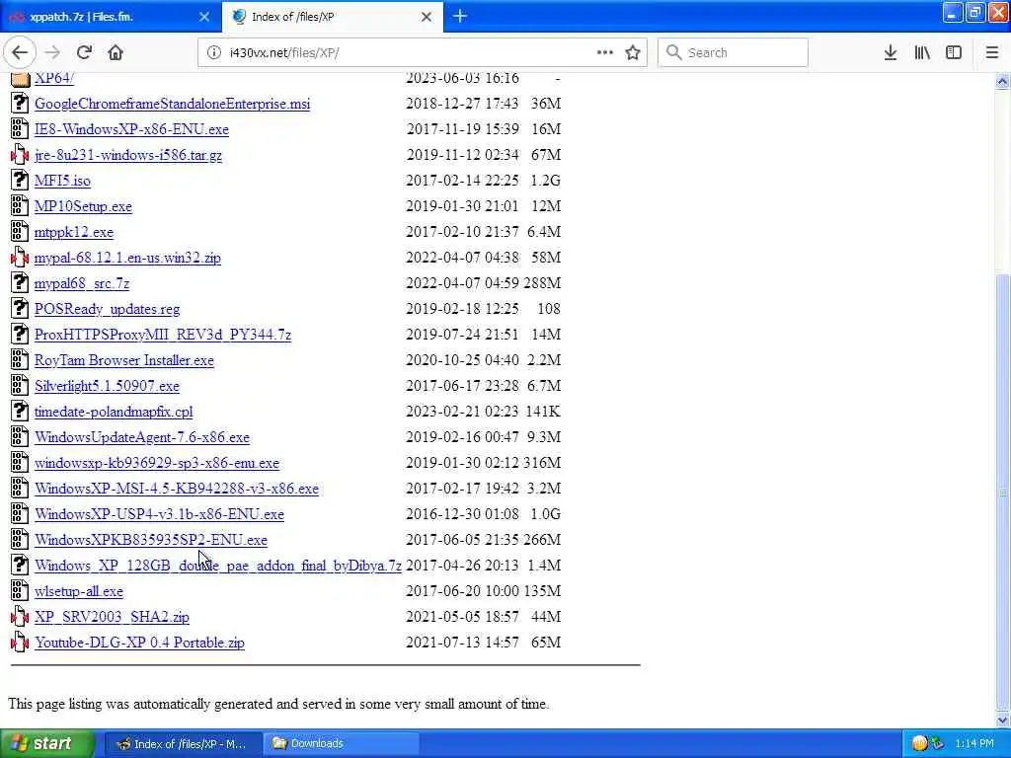Click the scrollbar up arrow
1011x758 pixels.
pyautogui.click(x=1003, y=81)
